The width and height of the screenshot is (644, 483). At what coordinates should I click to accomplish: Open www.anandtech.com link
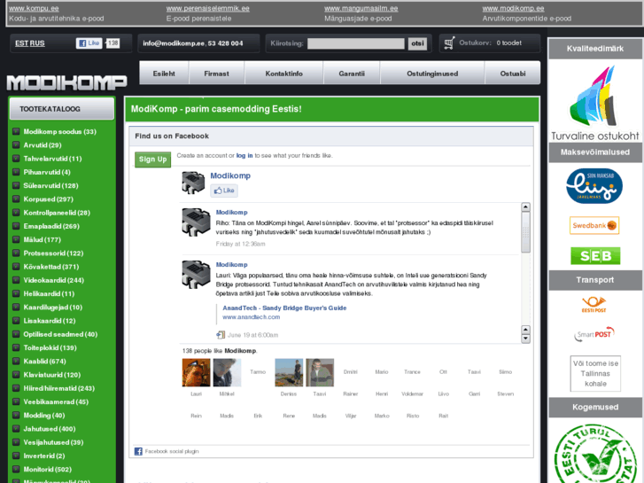point(251,317)
